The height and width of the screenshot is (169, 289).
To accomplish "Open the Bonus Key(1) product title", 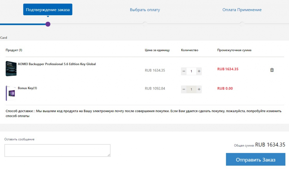I will point(27,88).
